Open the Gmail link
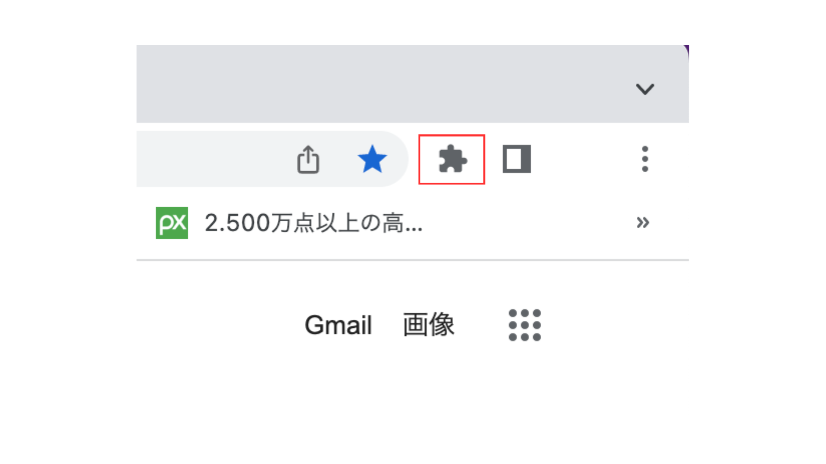Screen dimensions: 826x464 (x=338, y=326)
